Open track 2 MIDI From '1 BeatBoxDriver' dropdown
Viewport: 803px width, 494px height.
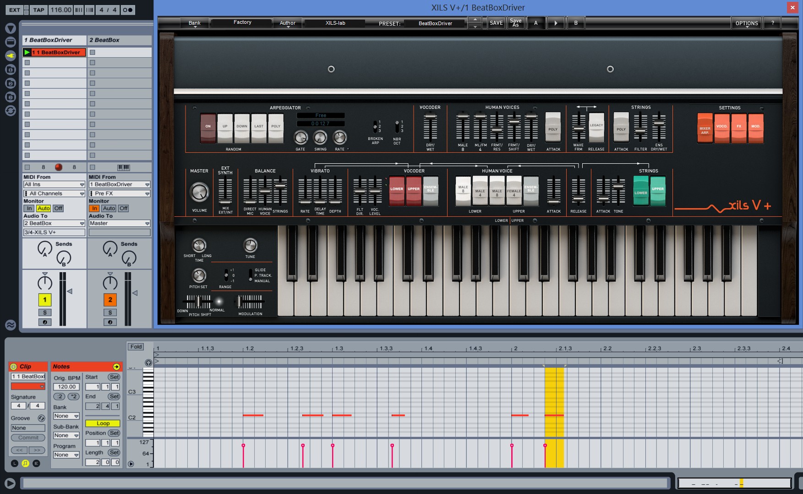(120, 184)
